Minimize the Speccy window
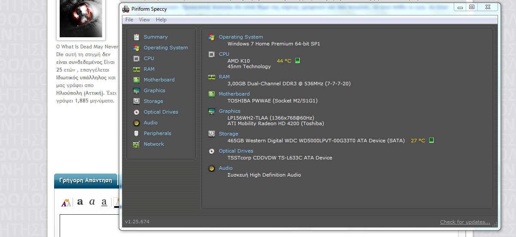 [x=461, y=7]
